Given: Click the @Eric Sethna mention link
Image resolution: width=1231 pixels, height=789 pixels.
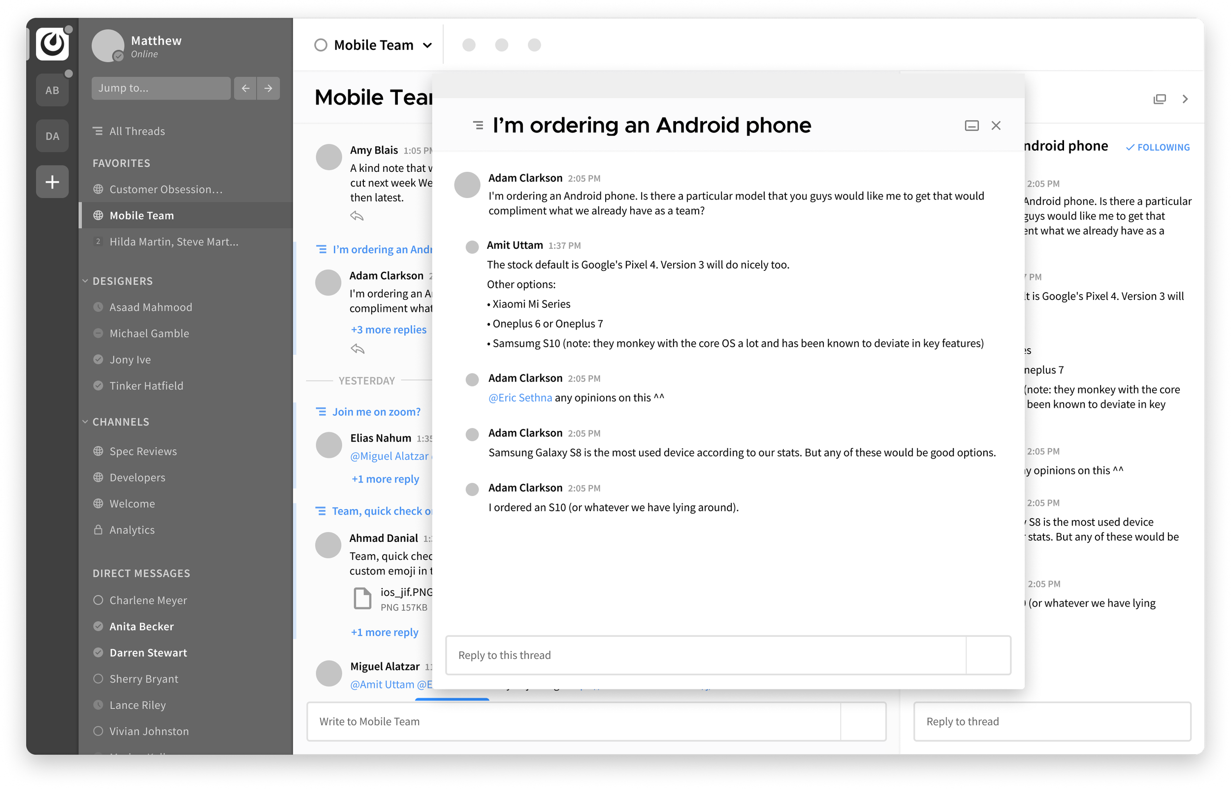Looking at the screenshot, I should point(520,397).
